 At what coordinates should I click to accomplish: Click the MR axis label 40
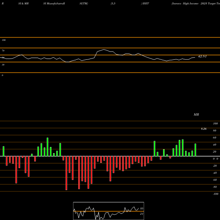215,145
